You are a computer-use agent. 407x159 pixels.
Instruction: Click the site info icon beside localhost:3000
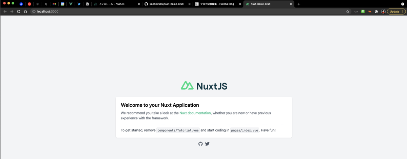34,11
